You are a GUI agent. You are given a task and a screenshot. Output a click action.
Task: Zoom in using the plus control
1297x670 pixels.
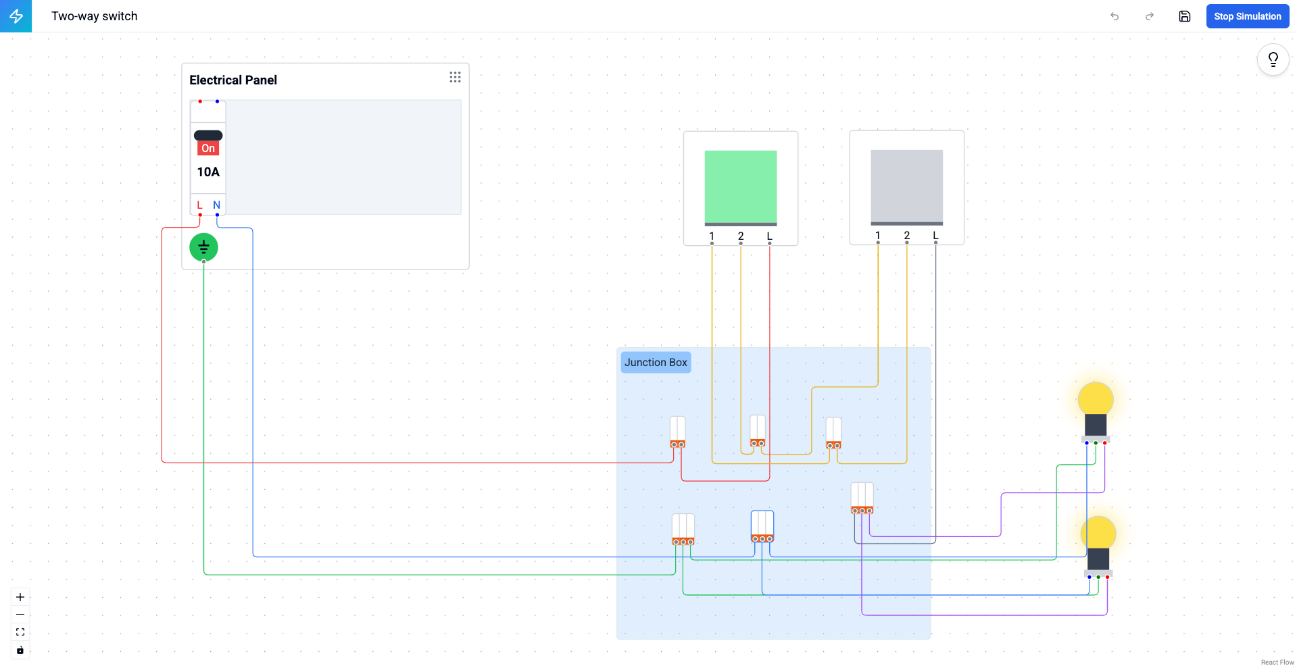coord(20,597)
